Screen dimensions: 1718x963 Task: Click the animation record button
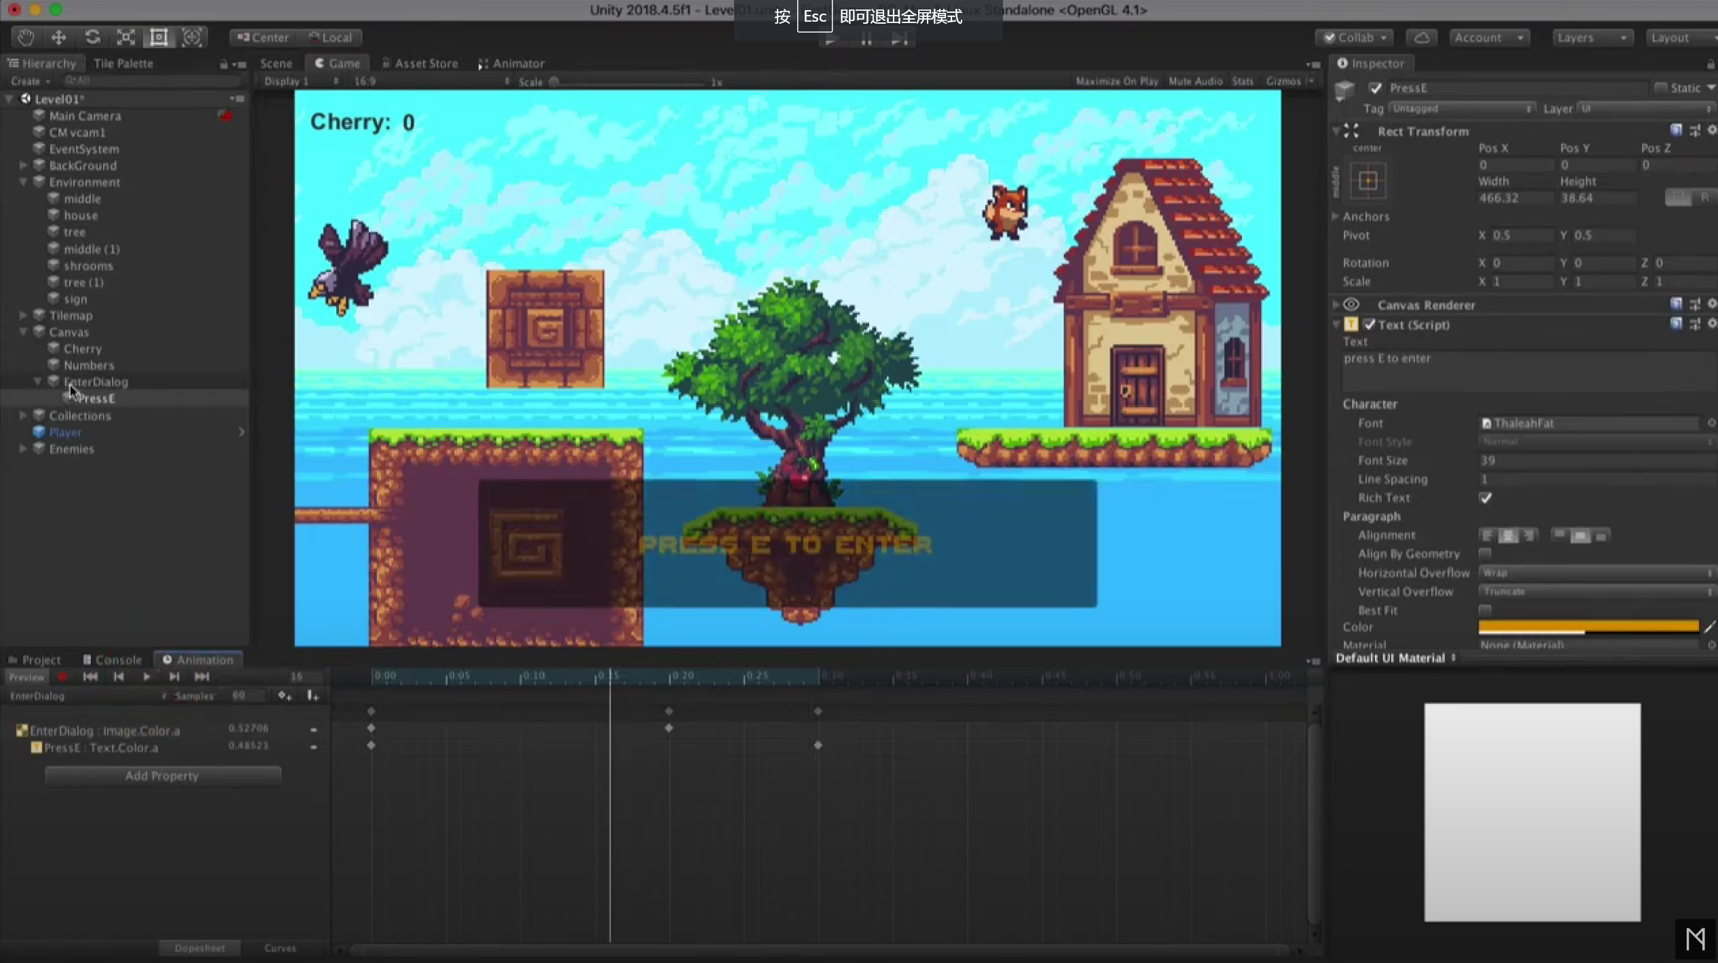coord(62,677)
